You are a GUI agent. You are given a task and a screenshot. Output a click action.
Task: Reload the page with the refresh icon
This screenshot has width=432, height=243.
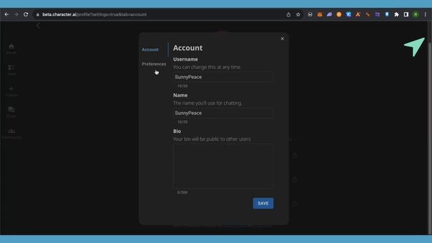tap(26, 14)
